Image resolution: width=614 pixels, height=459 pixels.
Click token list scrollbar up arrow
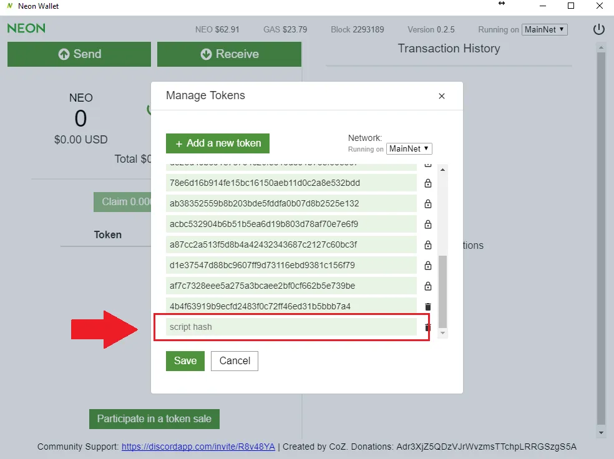click(x=442, y=170)
